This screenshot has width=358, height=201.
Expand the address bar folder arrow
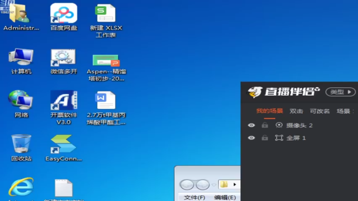234,184
